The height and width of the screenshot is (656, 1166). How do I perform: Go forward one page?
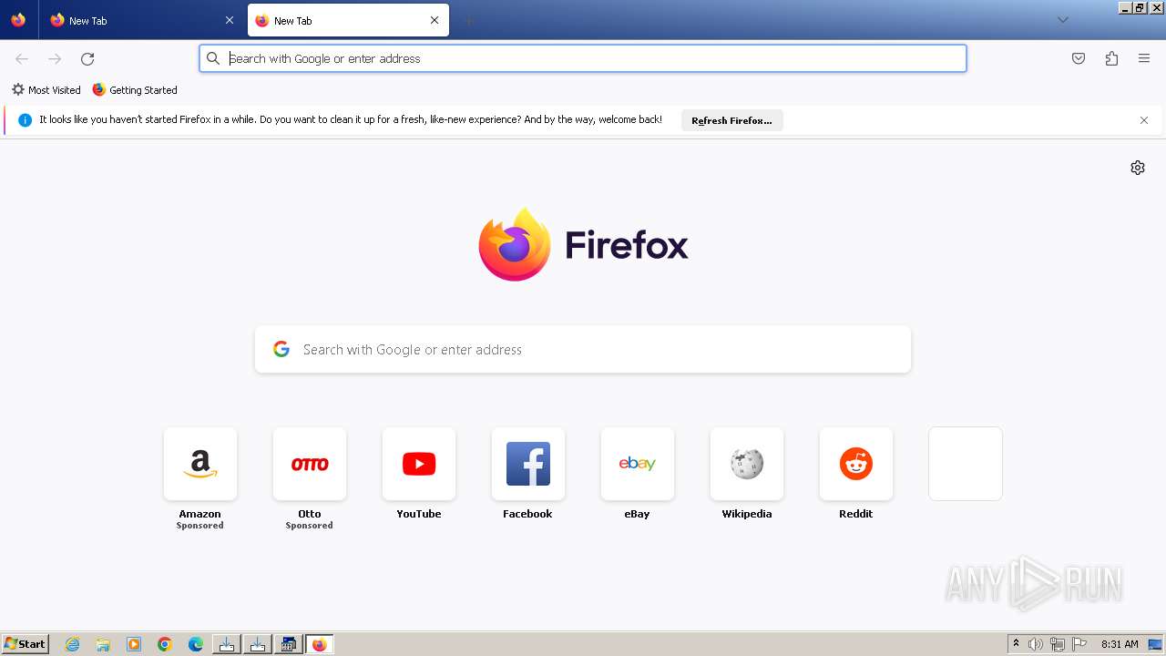[55, 58]
